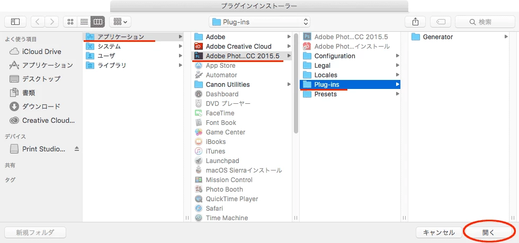Image resolution: width=519 pixels, height=243 pixels.
Task: Click the App Store icon
Action: point(199,66)
